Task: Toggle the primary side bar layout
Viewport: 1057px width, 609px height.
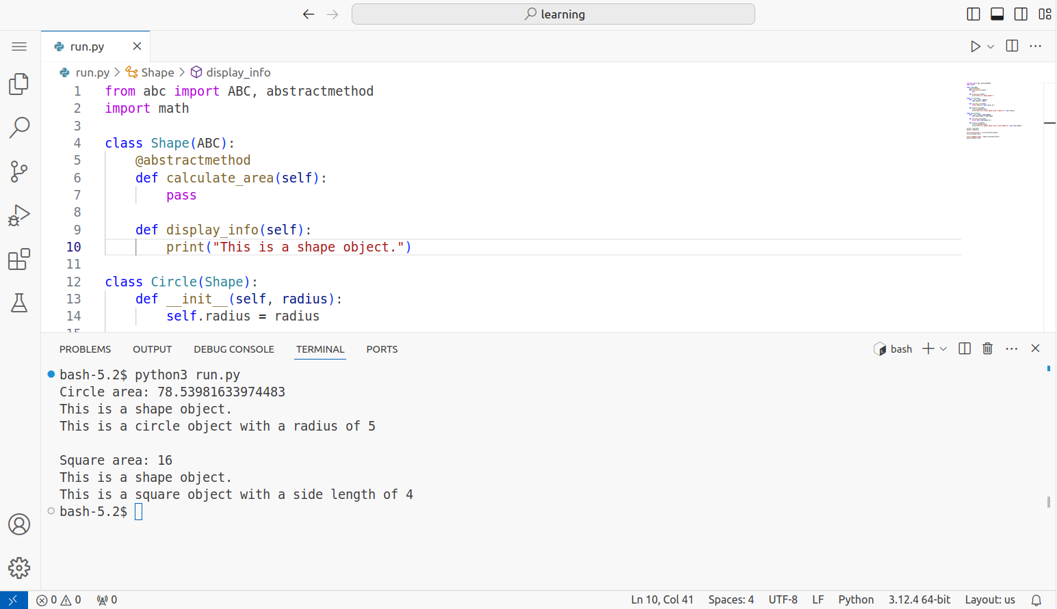Action: pyautogui.click(x=973, y=14)
